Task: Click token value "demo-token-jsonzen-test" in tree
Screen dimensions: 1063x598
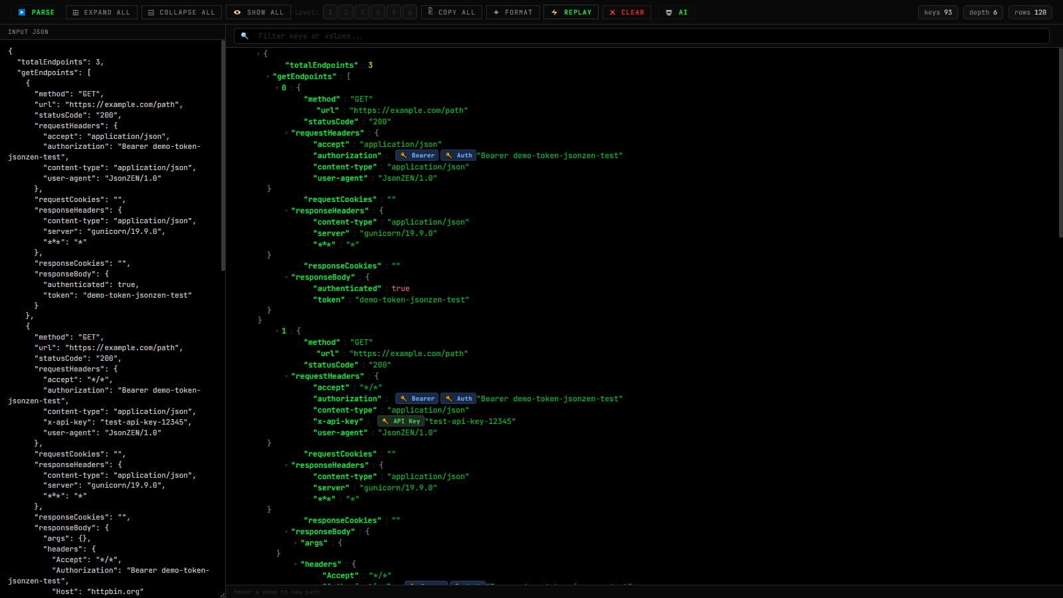Action: (412, 300)
